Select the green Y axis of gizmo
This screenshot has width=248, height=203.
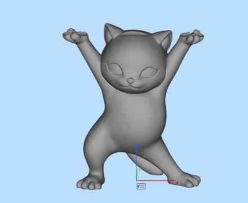coord(139,174)
